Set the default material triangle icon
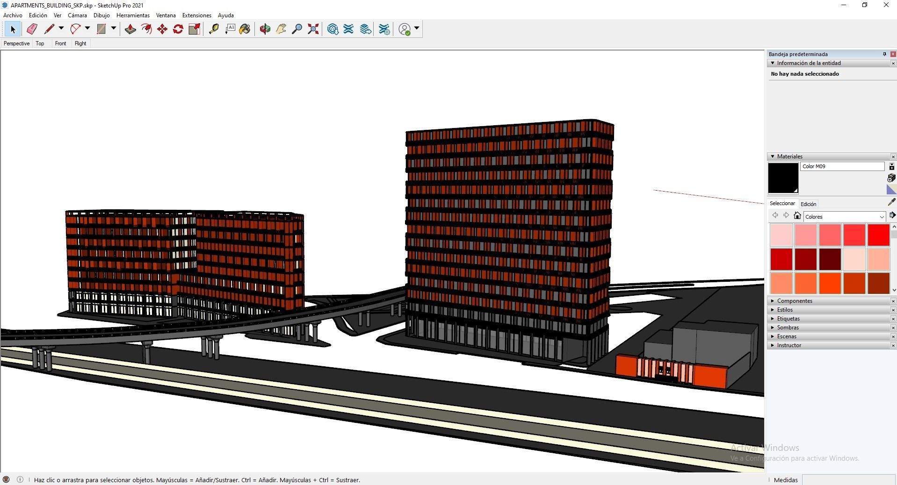 tap(891, 189)
